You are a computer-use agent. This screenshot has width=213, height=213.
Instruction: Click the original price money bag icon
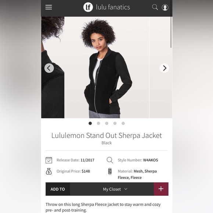(x=49, y=171)
